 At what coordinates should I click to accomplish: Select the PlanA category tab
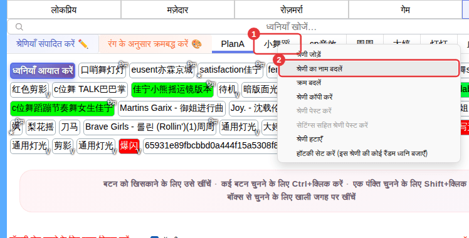coord(233,44)
